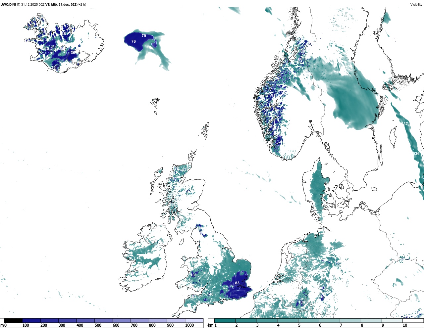
Task: Click the 600–700 m legend colour segment
Action: [122, 321]
